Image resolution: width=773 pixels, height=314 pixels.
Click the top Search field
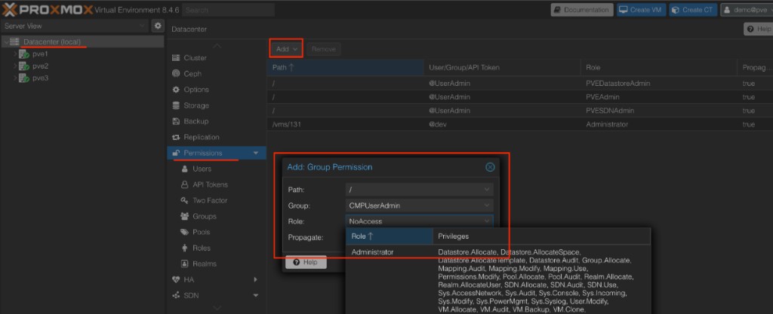(228, 10)
